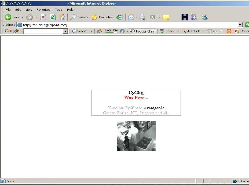Open the address bar dropdown
Image resolution: width=249 pixels, height=185 pixels.
(x=240, y=25)
